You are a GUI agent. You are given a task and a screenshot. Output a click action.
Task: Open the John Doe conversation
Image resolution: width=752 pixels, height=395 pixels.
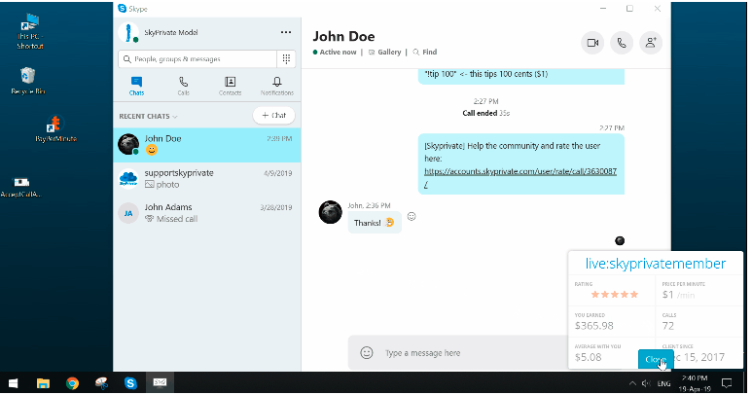tap(207, 145)
